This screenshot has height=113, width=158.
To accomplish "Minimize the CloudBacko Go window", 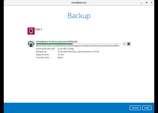I will tap(142, 3).
